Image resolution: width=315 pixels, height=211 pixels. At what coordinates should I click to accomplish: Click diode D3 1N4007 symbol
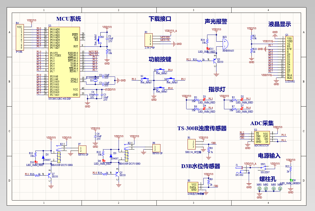111,156
